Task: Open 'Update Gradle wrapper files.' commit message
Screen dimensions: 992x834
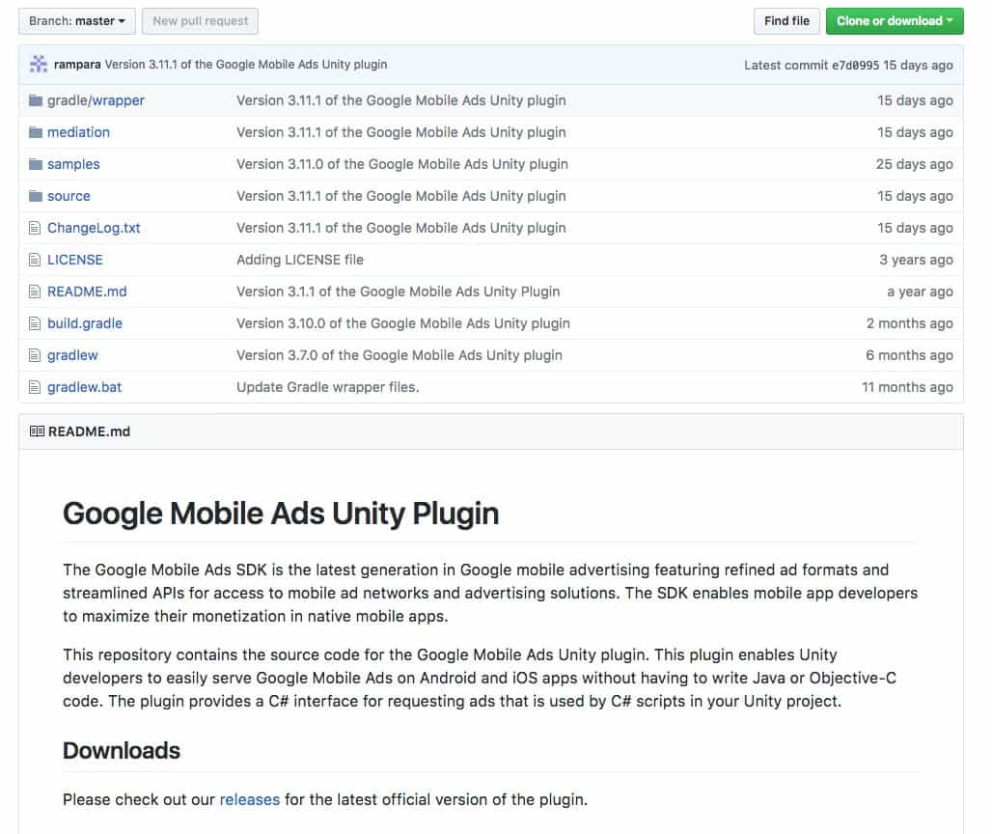Action: pyautogui.click(x=328, y=387)
